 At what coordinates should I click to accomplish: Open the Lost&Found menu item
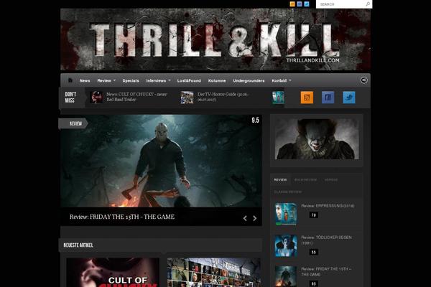(189, 80)
